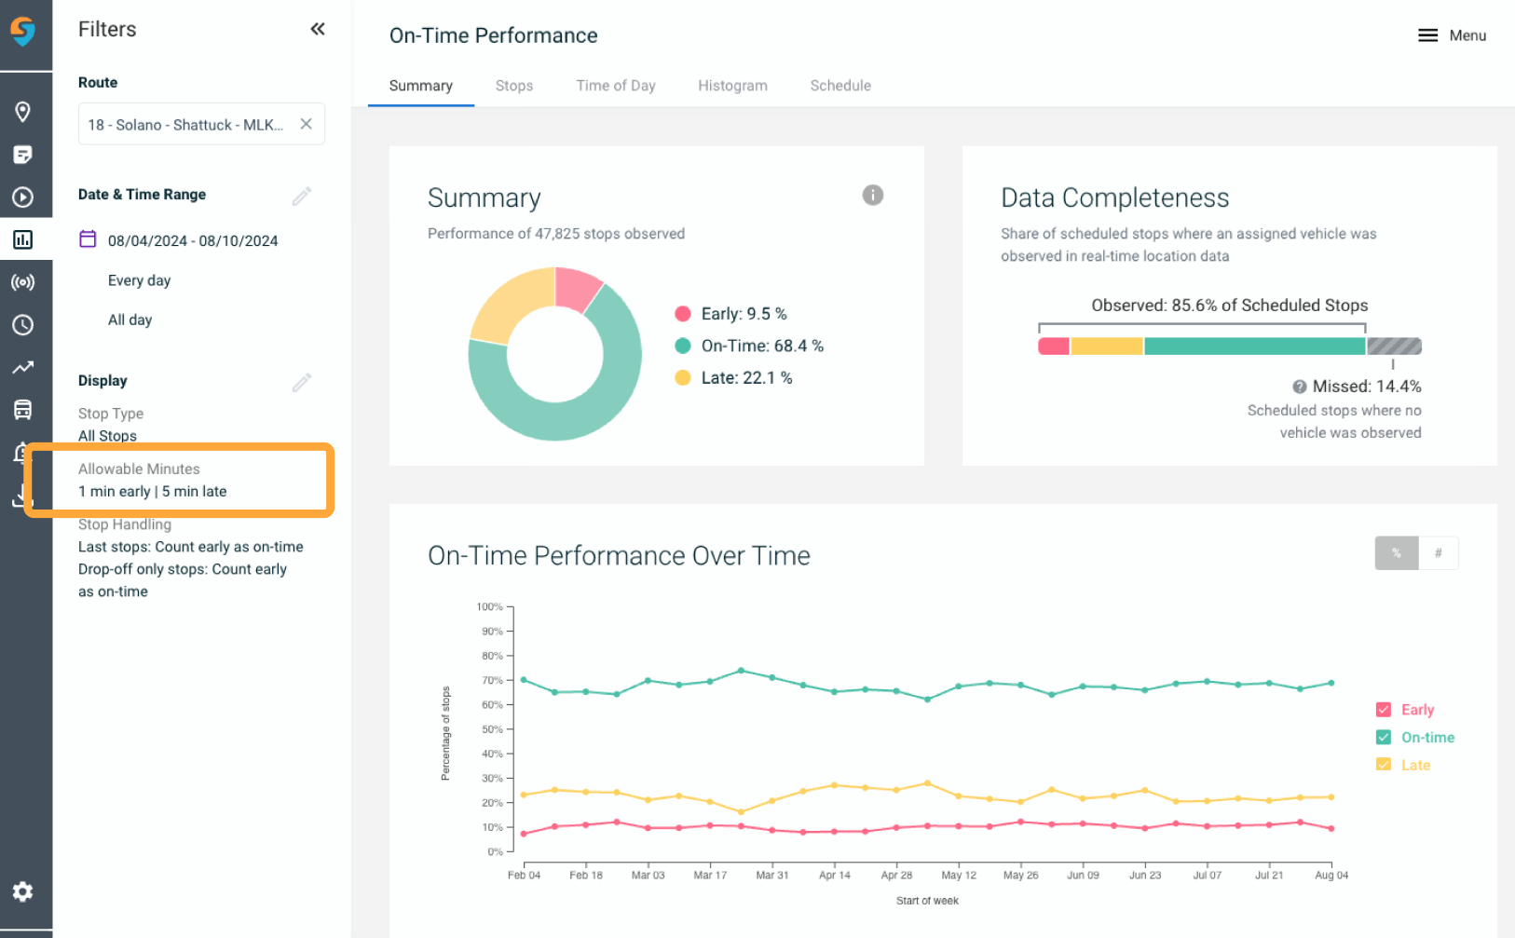
Task: Disable the Late series checkbox
Action: (1384, 765)
